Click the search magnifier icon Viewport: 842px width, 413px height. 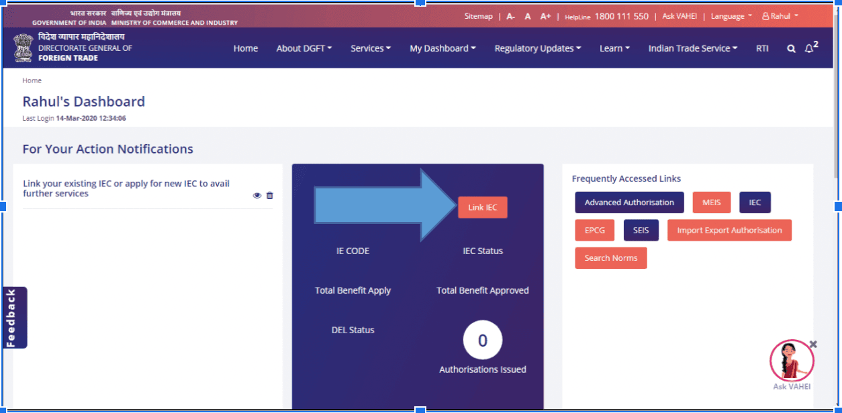tap(791, 49)
